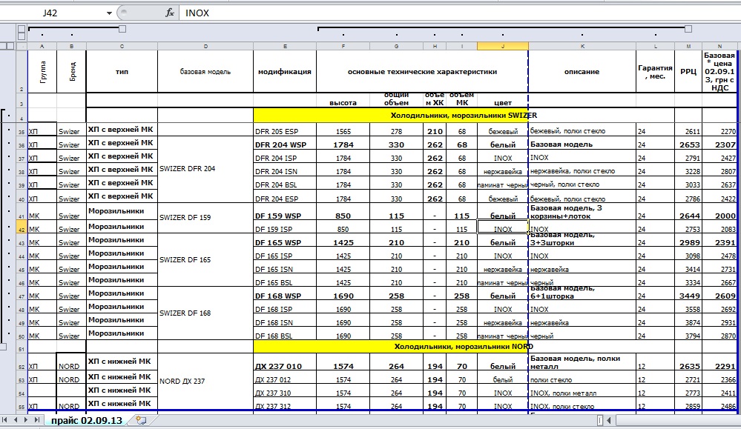Screen dimensions: 741x429
Task: Click header cell Гарантия, мес.
Action: click(656, 72)
